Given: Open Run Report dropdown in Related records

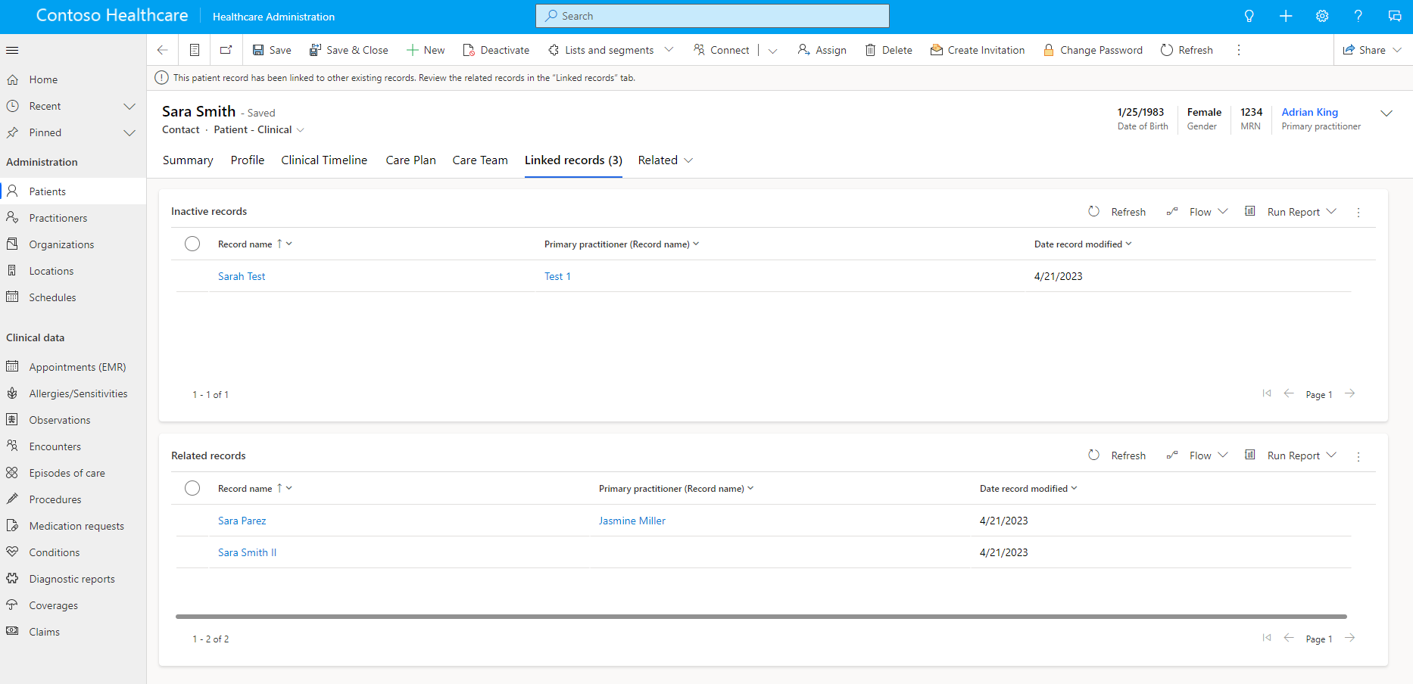Looking at the screenshot, I should tap(1291, 455).
